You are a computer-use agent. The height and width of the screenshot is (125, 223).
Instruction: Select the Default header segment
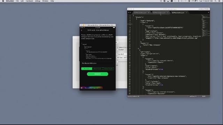coord(98,69)
